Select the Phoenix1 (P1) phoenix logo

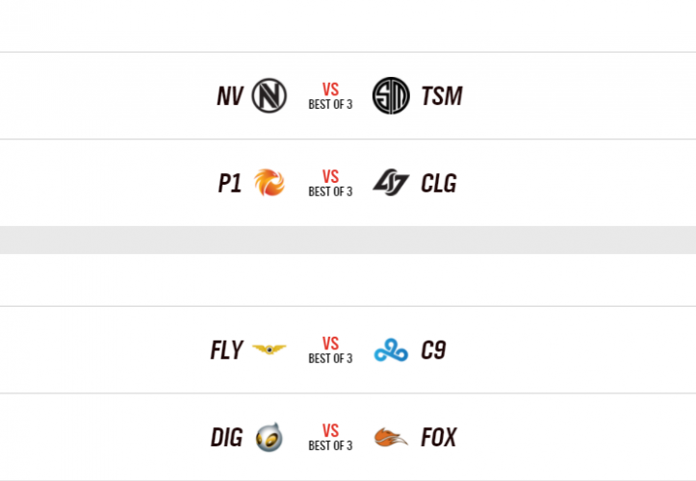(269, 183)
